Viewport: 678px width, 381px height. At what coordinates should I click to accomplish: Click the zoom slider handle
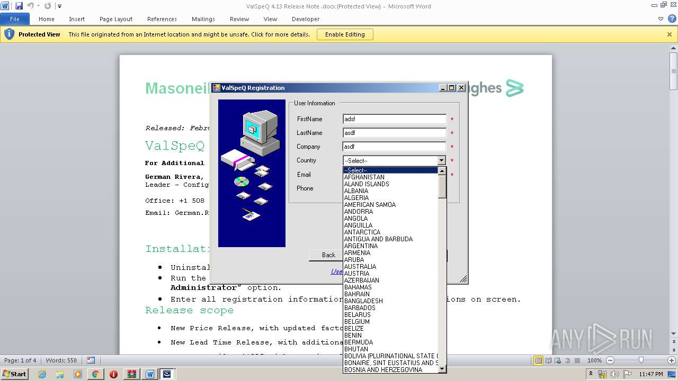tap(641, 360)
